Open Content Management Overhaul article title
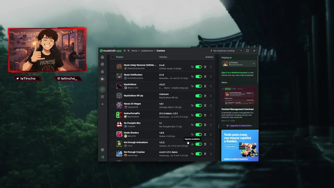 [237, 109]
